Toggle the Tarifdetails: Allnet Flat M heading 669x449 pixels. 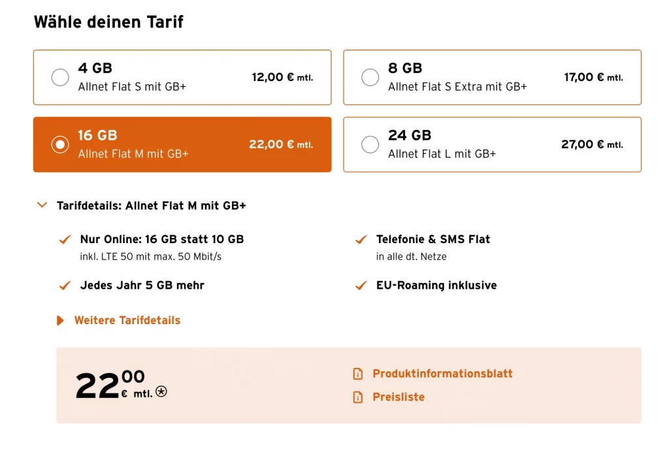tap(152, 205)
